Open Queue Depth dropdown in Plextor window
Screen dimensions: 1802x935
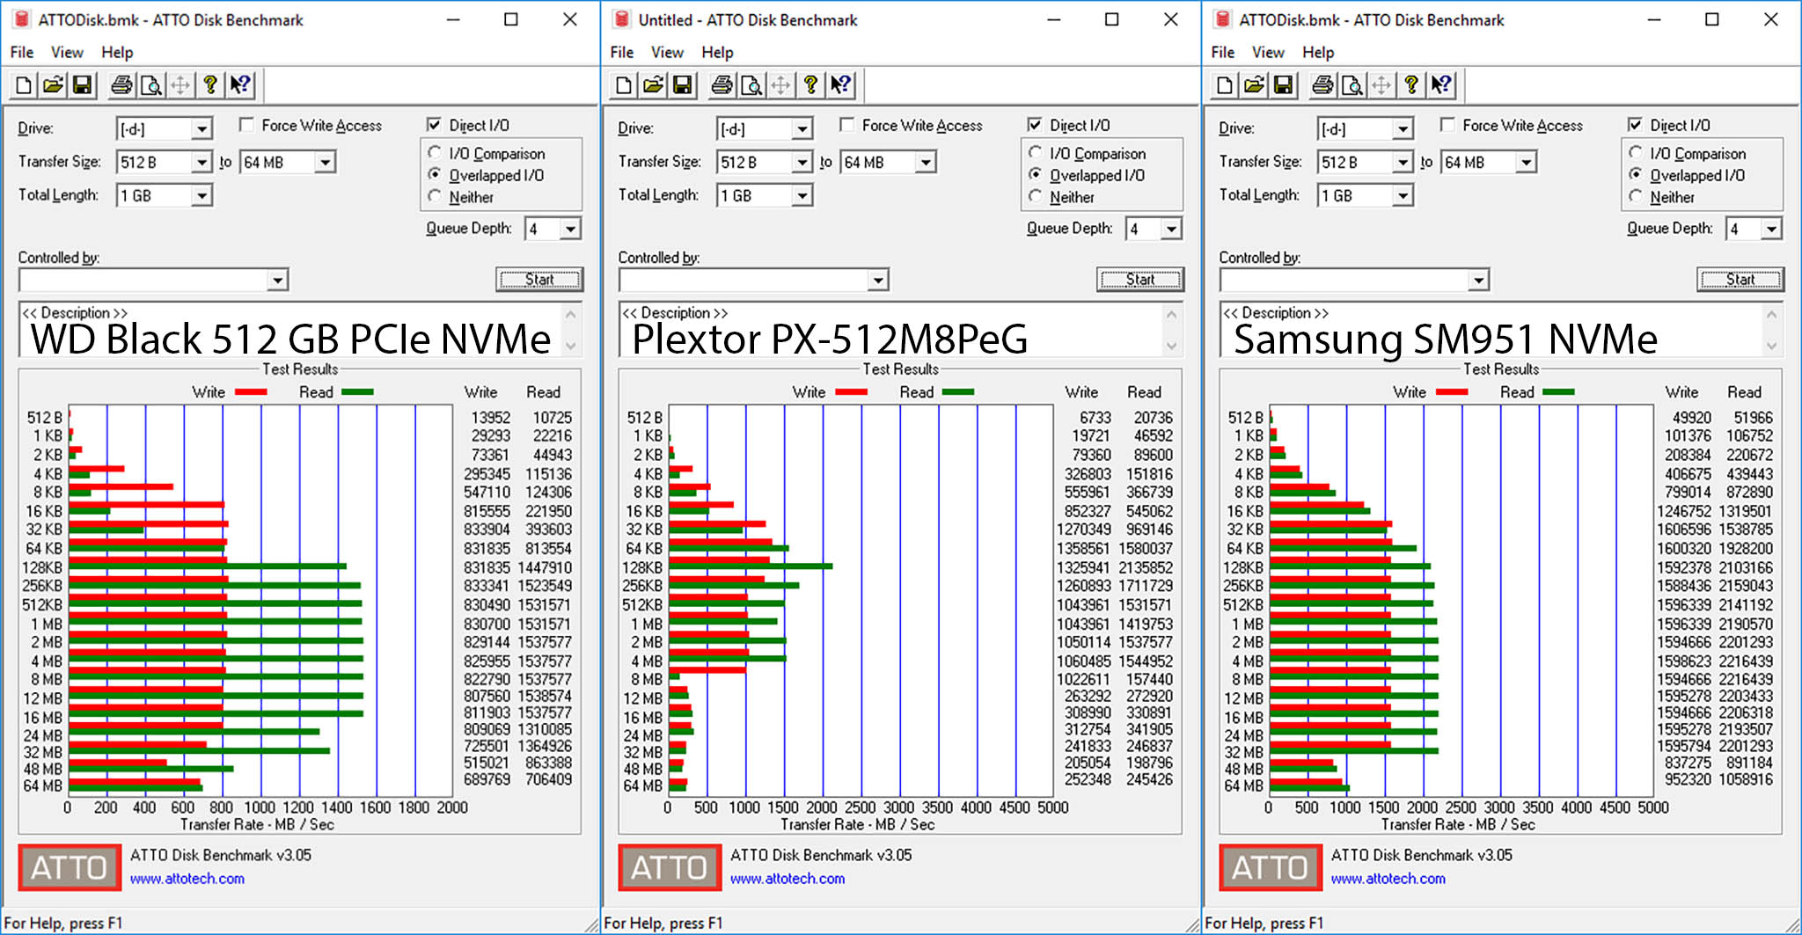coord(1171,230)
